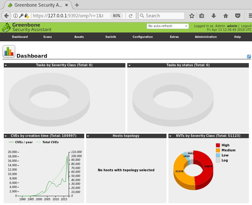Image resolution: width=252 pixels, height=205 pixels.
Task: Open a new browser tab with plus
Action: (x=77, y=5)
